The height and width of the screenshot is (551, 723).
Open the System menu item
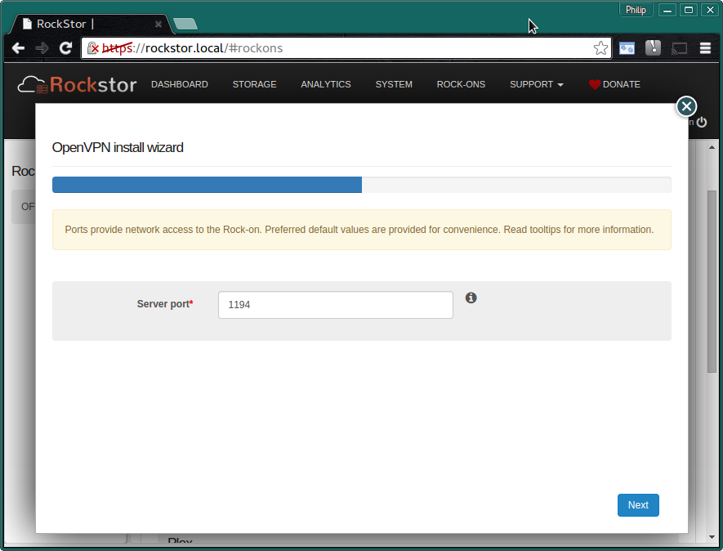(394, 84)
